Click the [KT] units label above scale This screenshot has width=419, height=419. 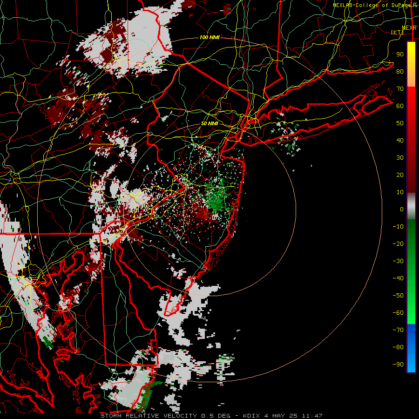(398, 32)
